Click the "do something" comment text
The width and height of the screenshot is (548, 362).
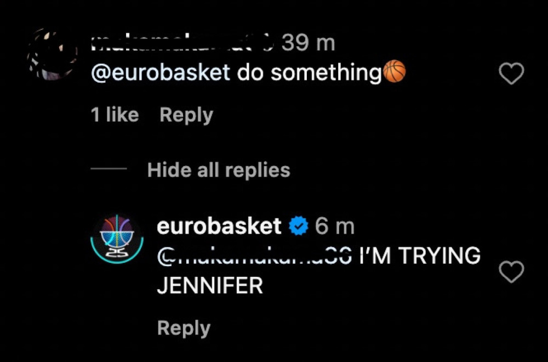309,73
